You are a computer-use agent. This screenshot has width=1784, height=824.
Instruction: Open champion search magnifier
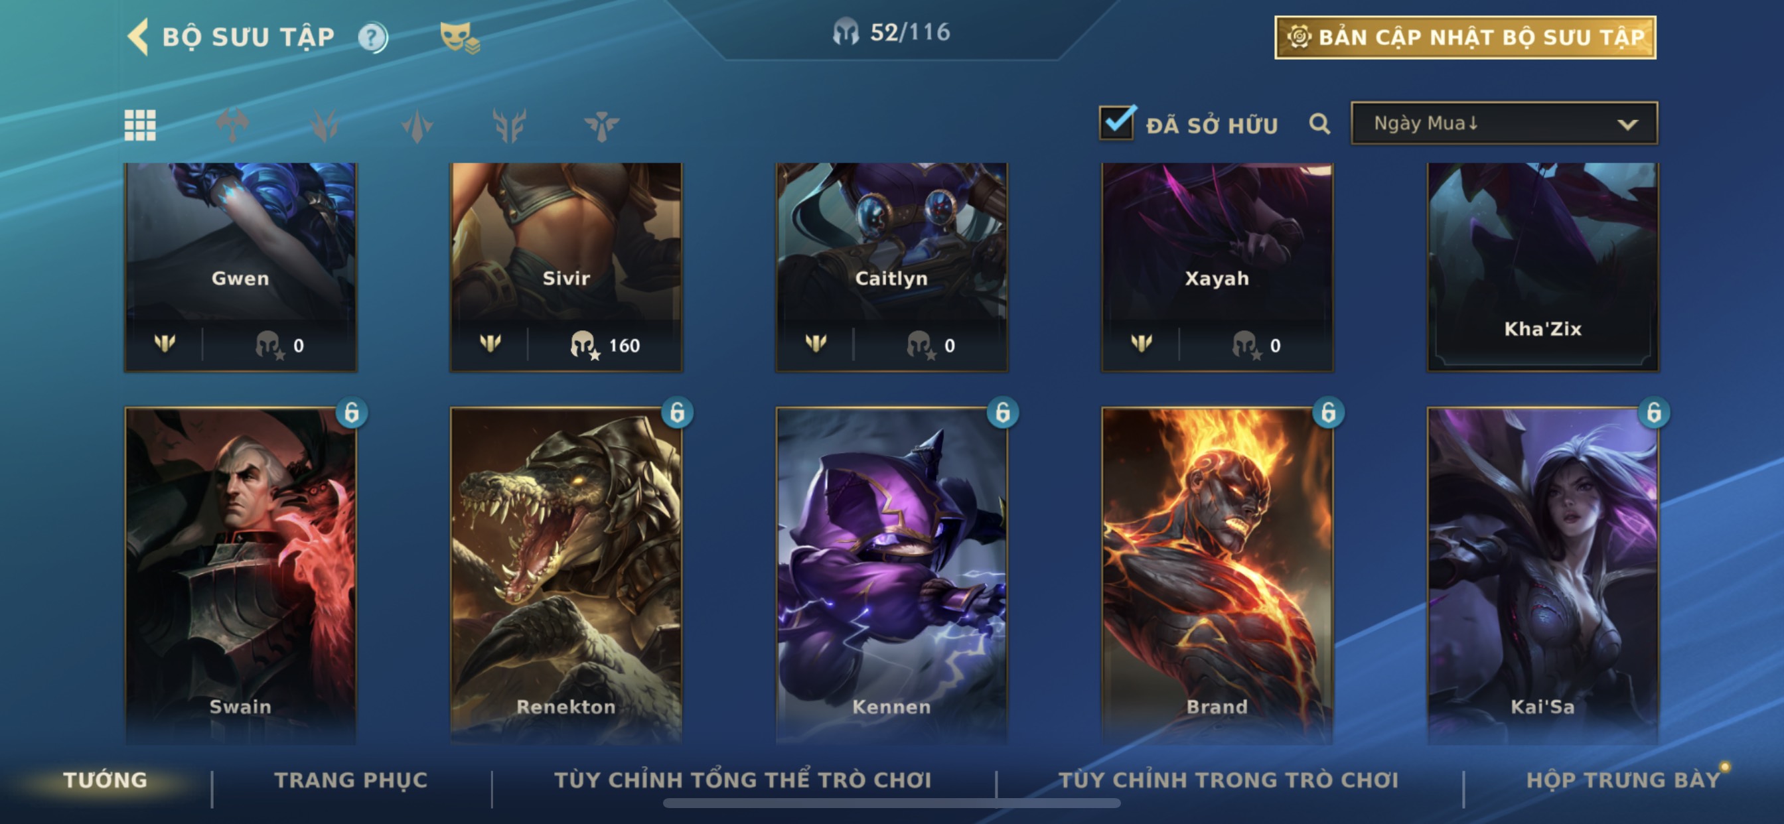click(1319, 124)
